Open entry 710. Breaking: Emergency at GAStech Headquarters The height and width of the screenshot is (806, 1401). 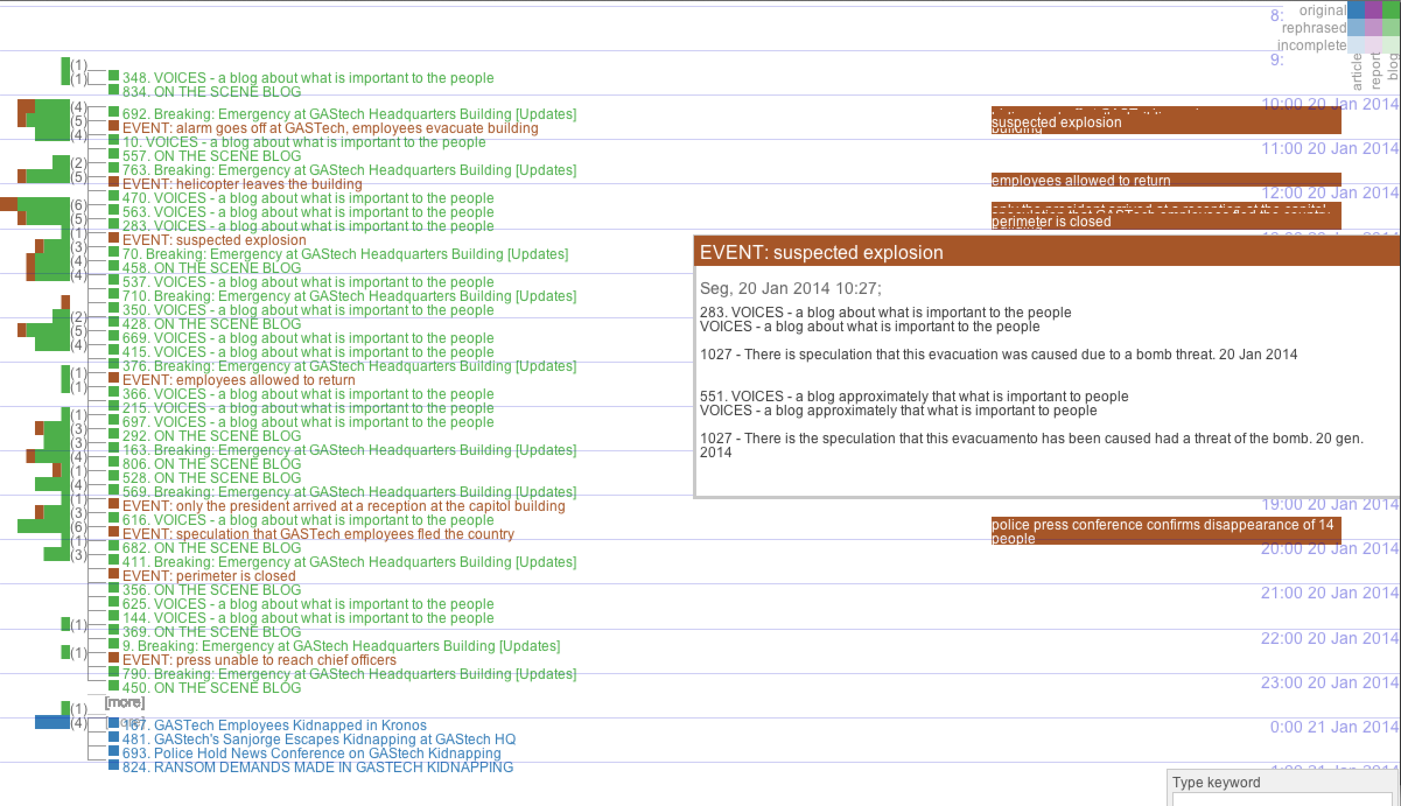pyautogui.click(x=349, y=296)
